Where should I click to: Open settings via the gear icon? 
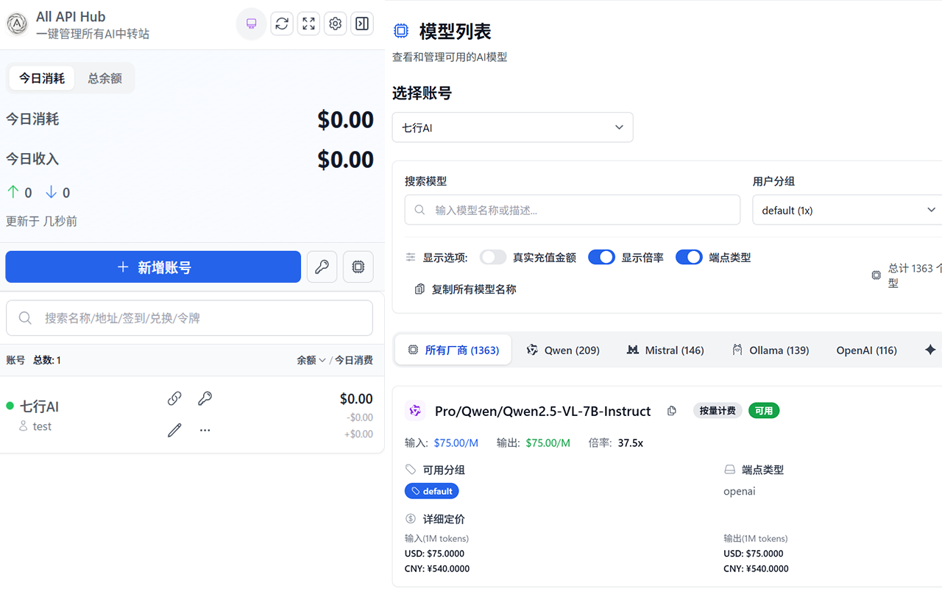pyautogui.click(x=335, y=23)
